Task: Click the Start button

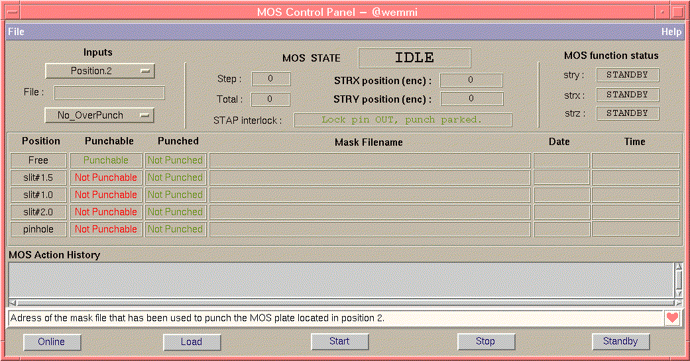Action: point(339,341)
